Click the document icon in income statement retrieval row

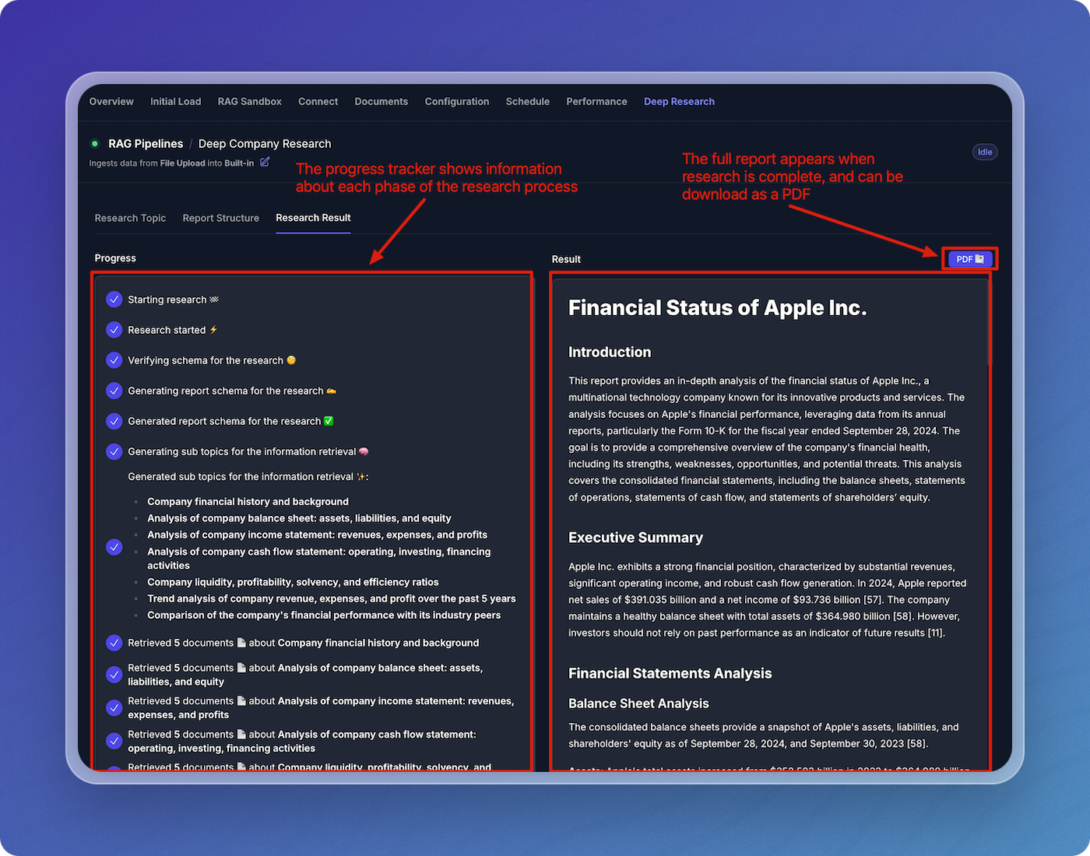click(241, 701)
